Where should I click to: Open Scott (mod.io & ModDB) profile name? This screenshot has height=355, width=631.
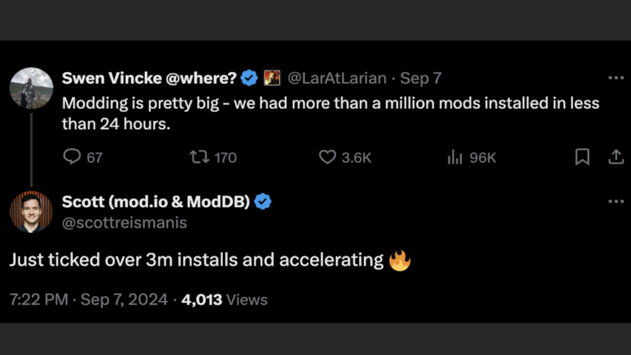point(156,202)
